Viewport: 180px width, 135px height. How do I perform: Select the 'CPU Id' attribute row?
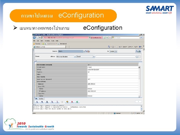[87, 70]
